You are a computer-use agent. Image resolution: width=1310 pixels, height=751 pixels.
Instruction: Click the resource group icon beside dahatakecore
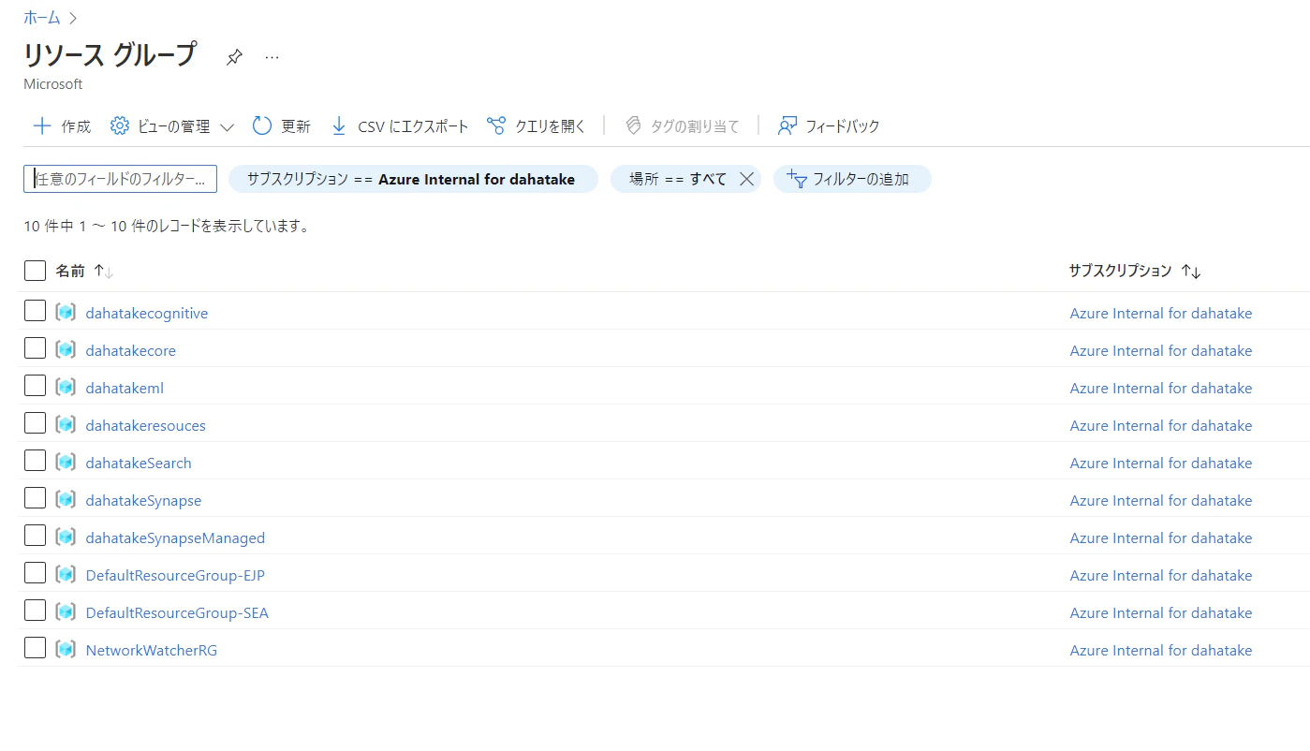click(66, 349)
